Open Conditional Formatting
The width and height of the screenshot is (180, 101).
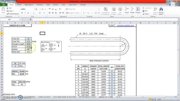click(x=105, y=11)
